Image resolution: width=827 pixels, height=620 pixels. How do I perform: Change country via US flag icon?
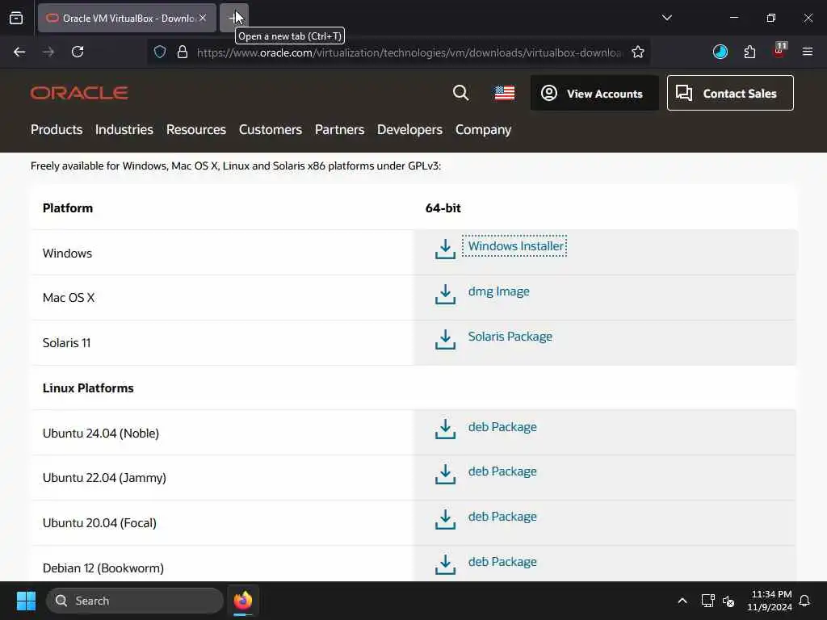coord(505,93)
